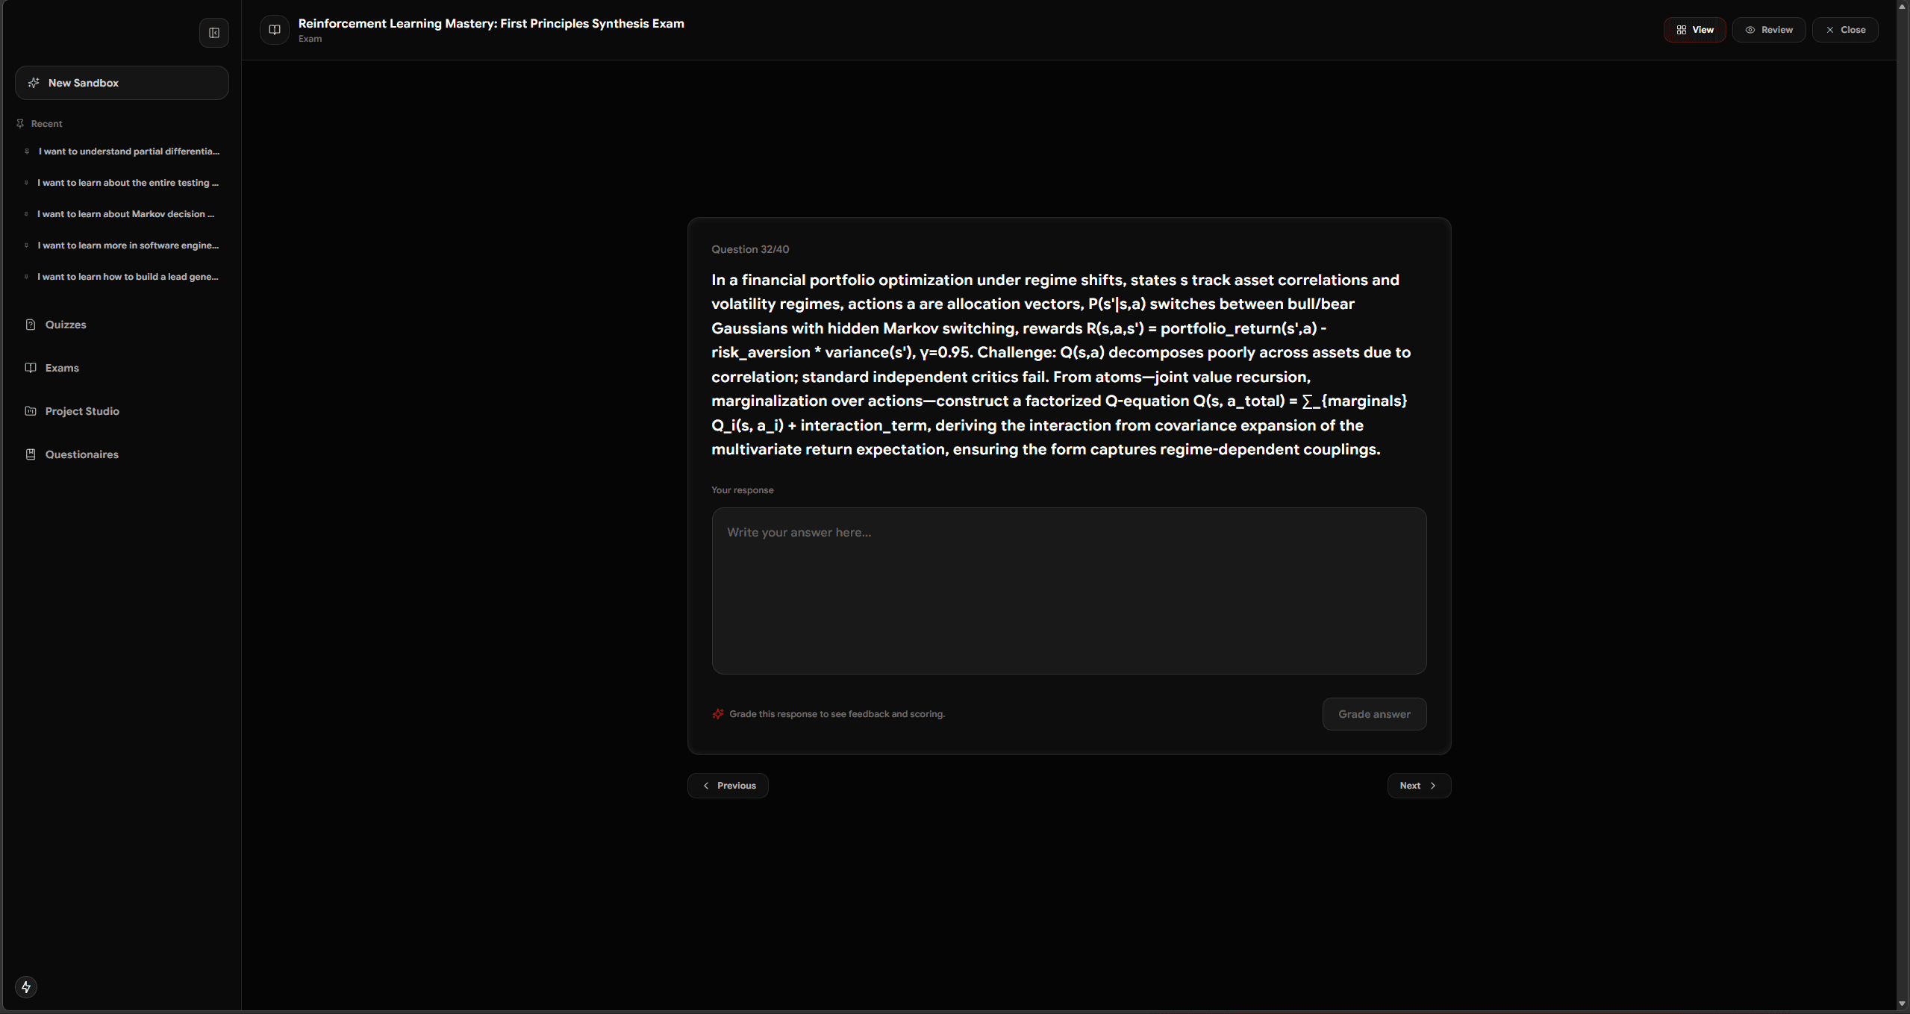1910x1014 pixels.
Task: Open recent chat about Markov decision processes
Action: (126, 214)
